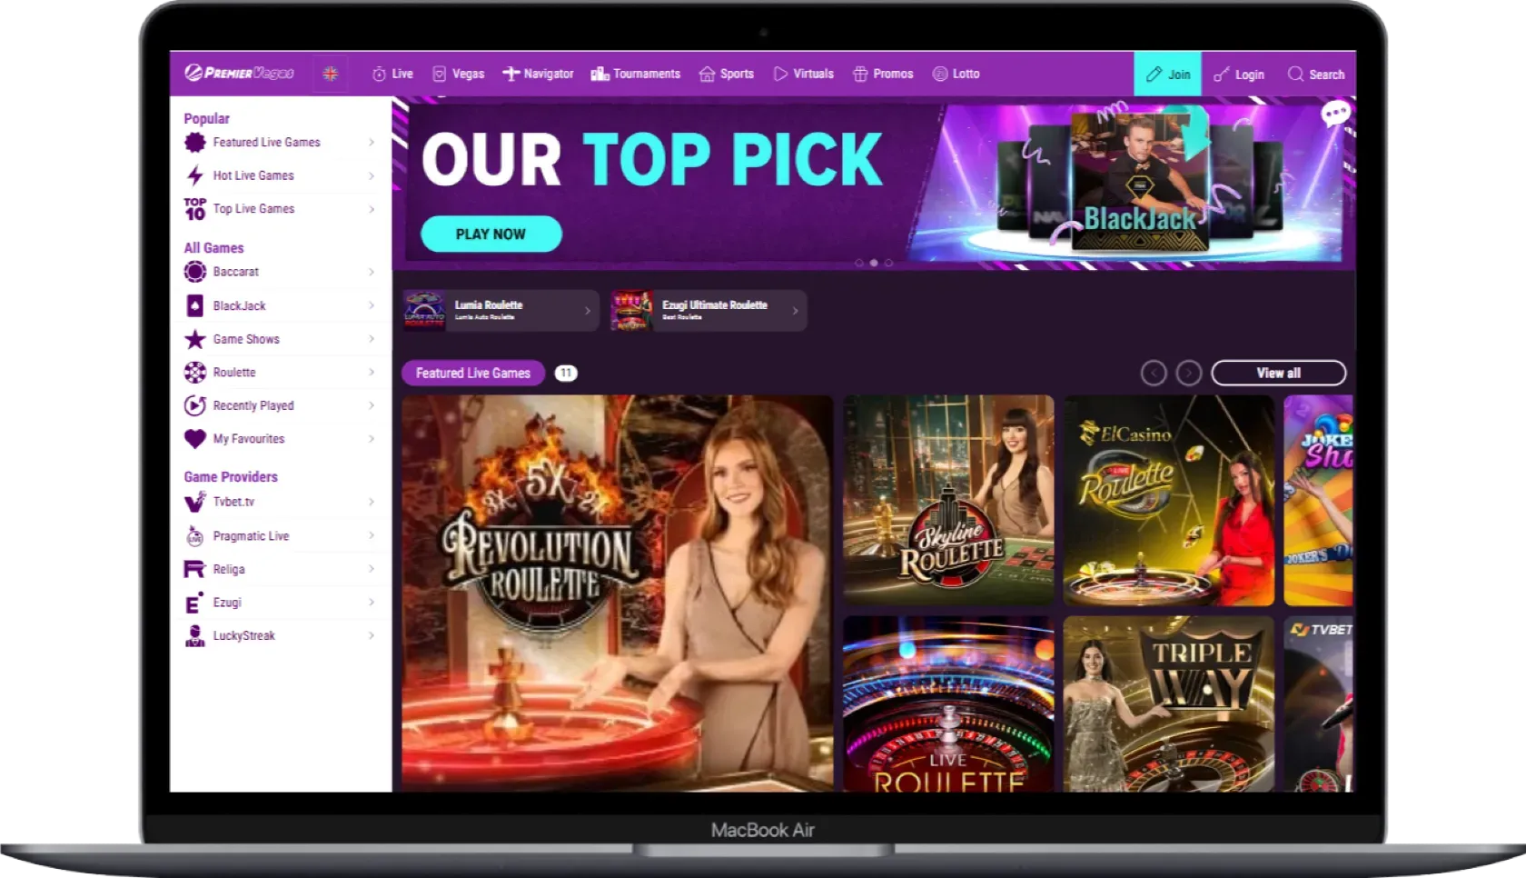Click the Premier Vegas logo
This screenshot has height=878, width=1526.
pyautogui.click(x=239, y=74)
